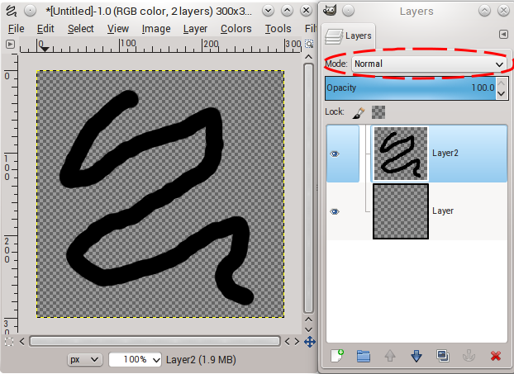The image size is (514, 374).
Task: Open the layer Mode dropdown showing Normal
Action: (x=429, y=64)
